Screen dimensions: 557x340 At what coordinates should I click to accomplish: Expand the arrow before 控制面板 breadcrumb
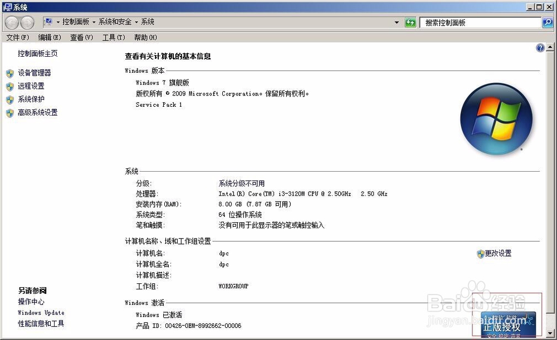click(x=58, y=22)
